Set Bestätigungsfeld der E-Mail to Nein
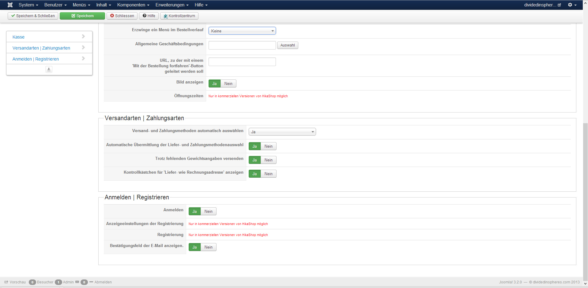The width and height of the screenshot is (588, 288). (209, 247)
